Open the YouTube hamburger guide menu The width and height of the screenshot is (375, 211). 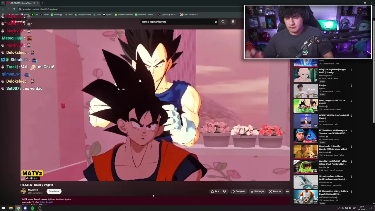(x=5, y=22)
